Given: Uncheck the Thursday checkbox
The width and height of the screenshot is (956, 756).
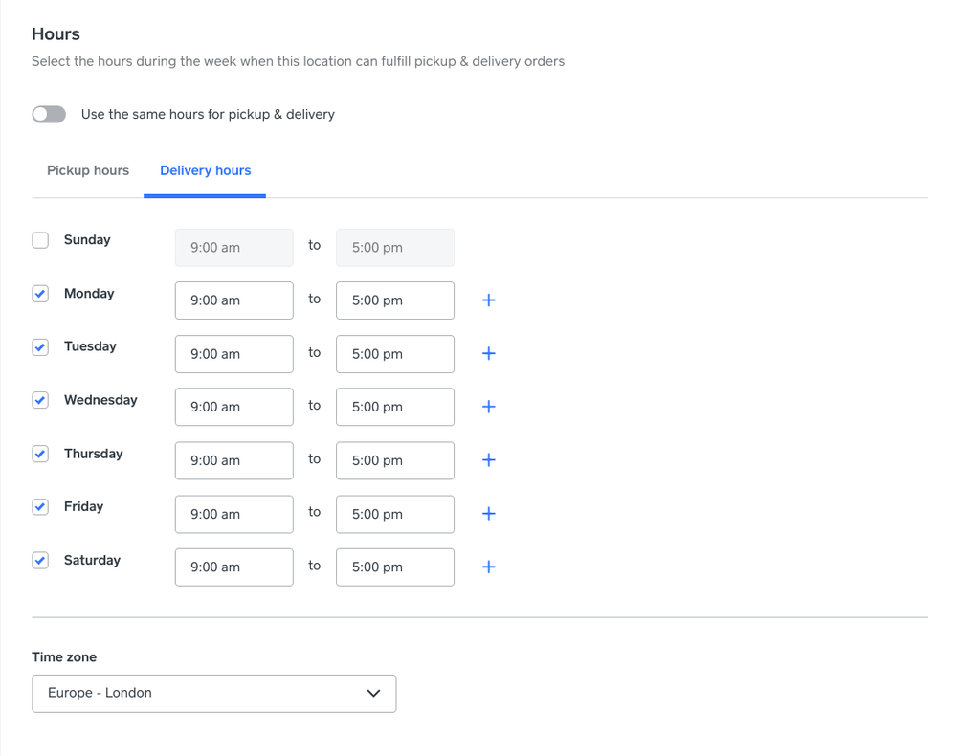Looking at the screenshot, I should pyautogui.click(x=40, y=454).
